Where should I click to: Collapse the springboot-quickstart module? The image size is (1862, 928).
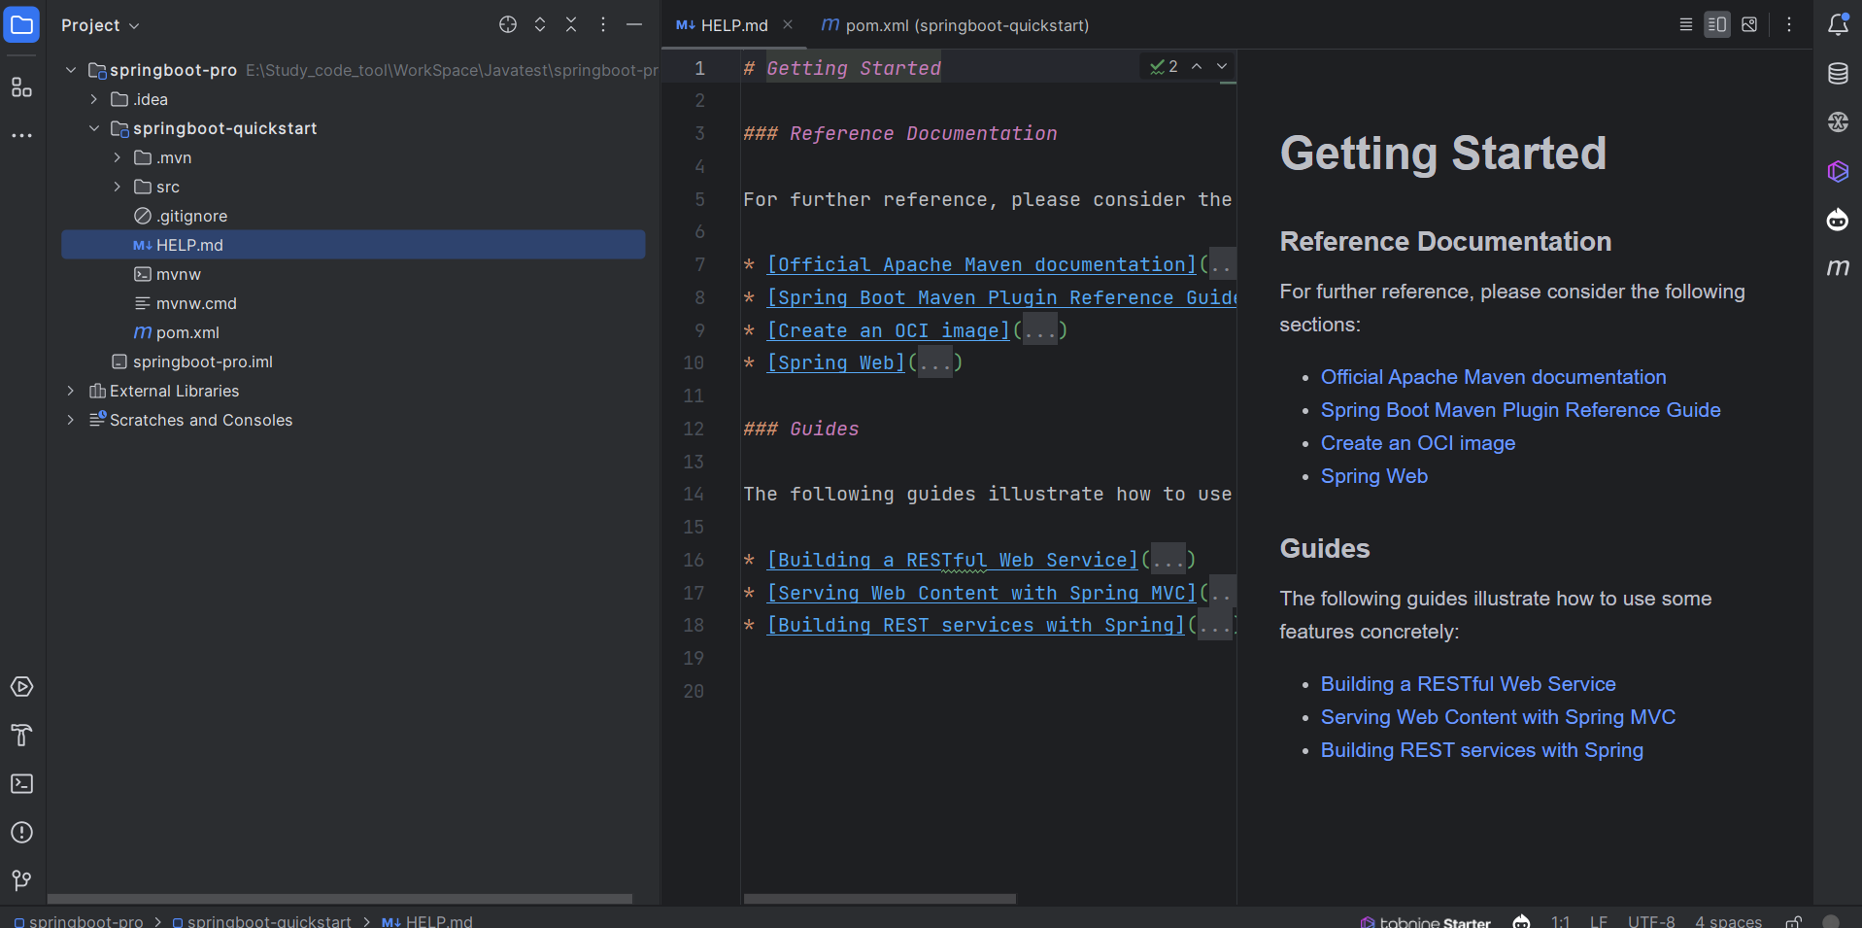click(x=94, y=128)
